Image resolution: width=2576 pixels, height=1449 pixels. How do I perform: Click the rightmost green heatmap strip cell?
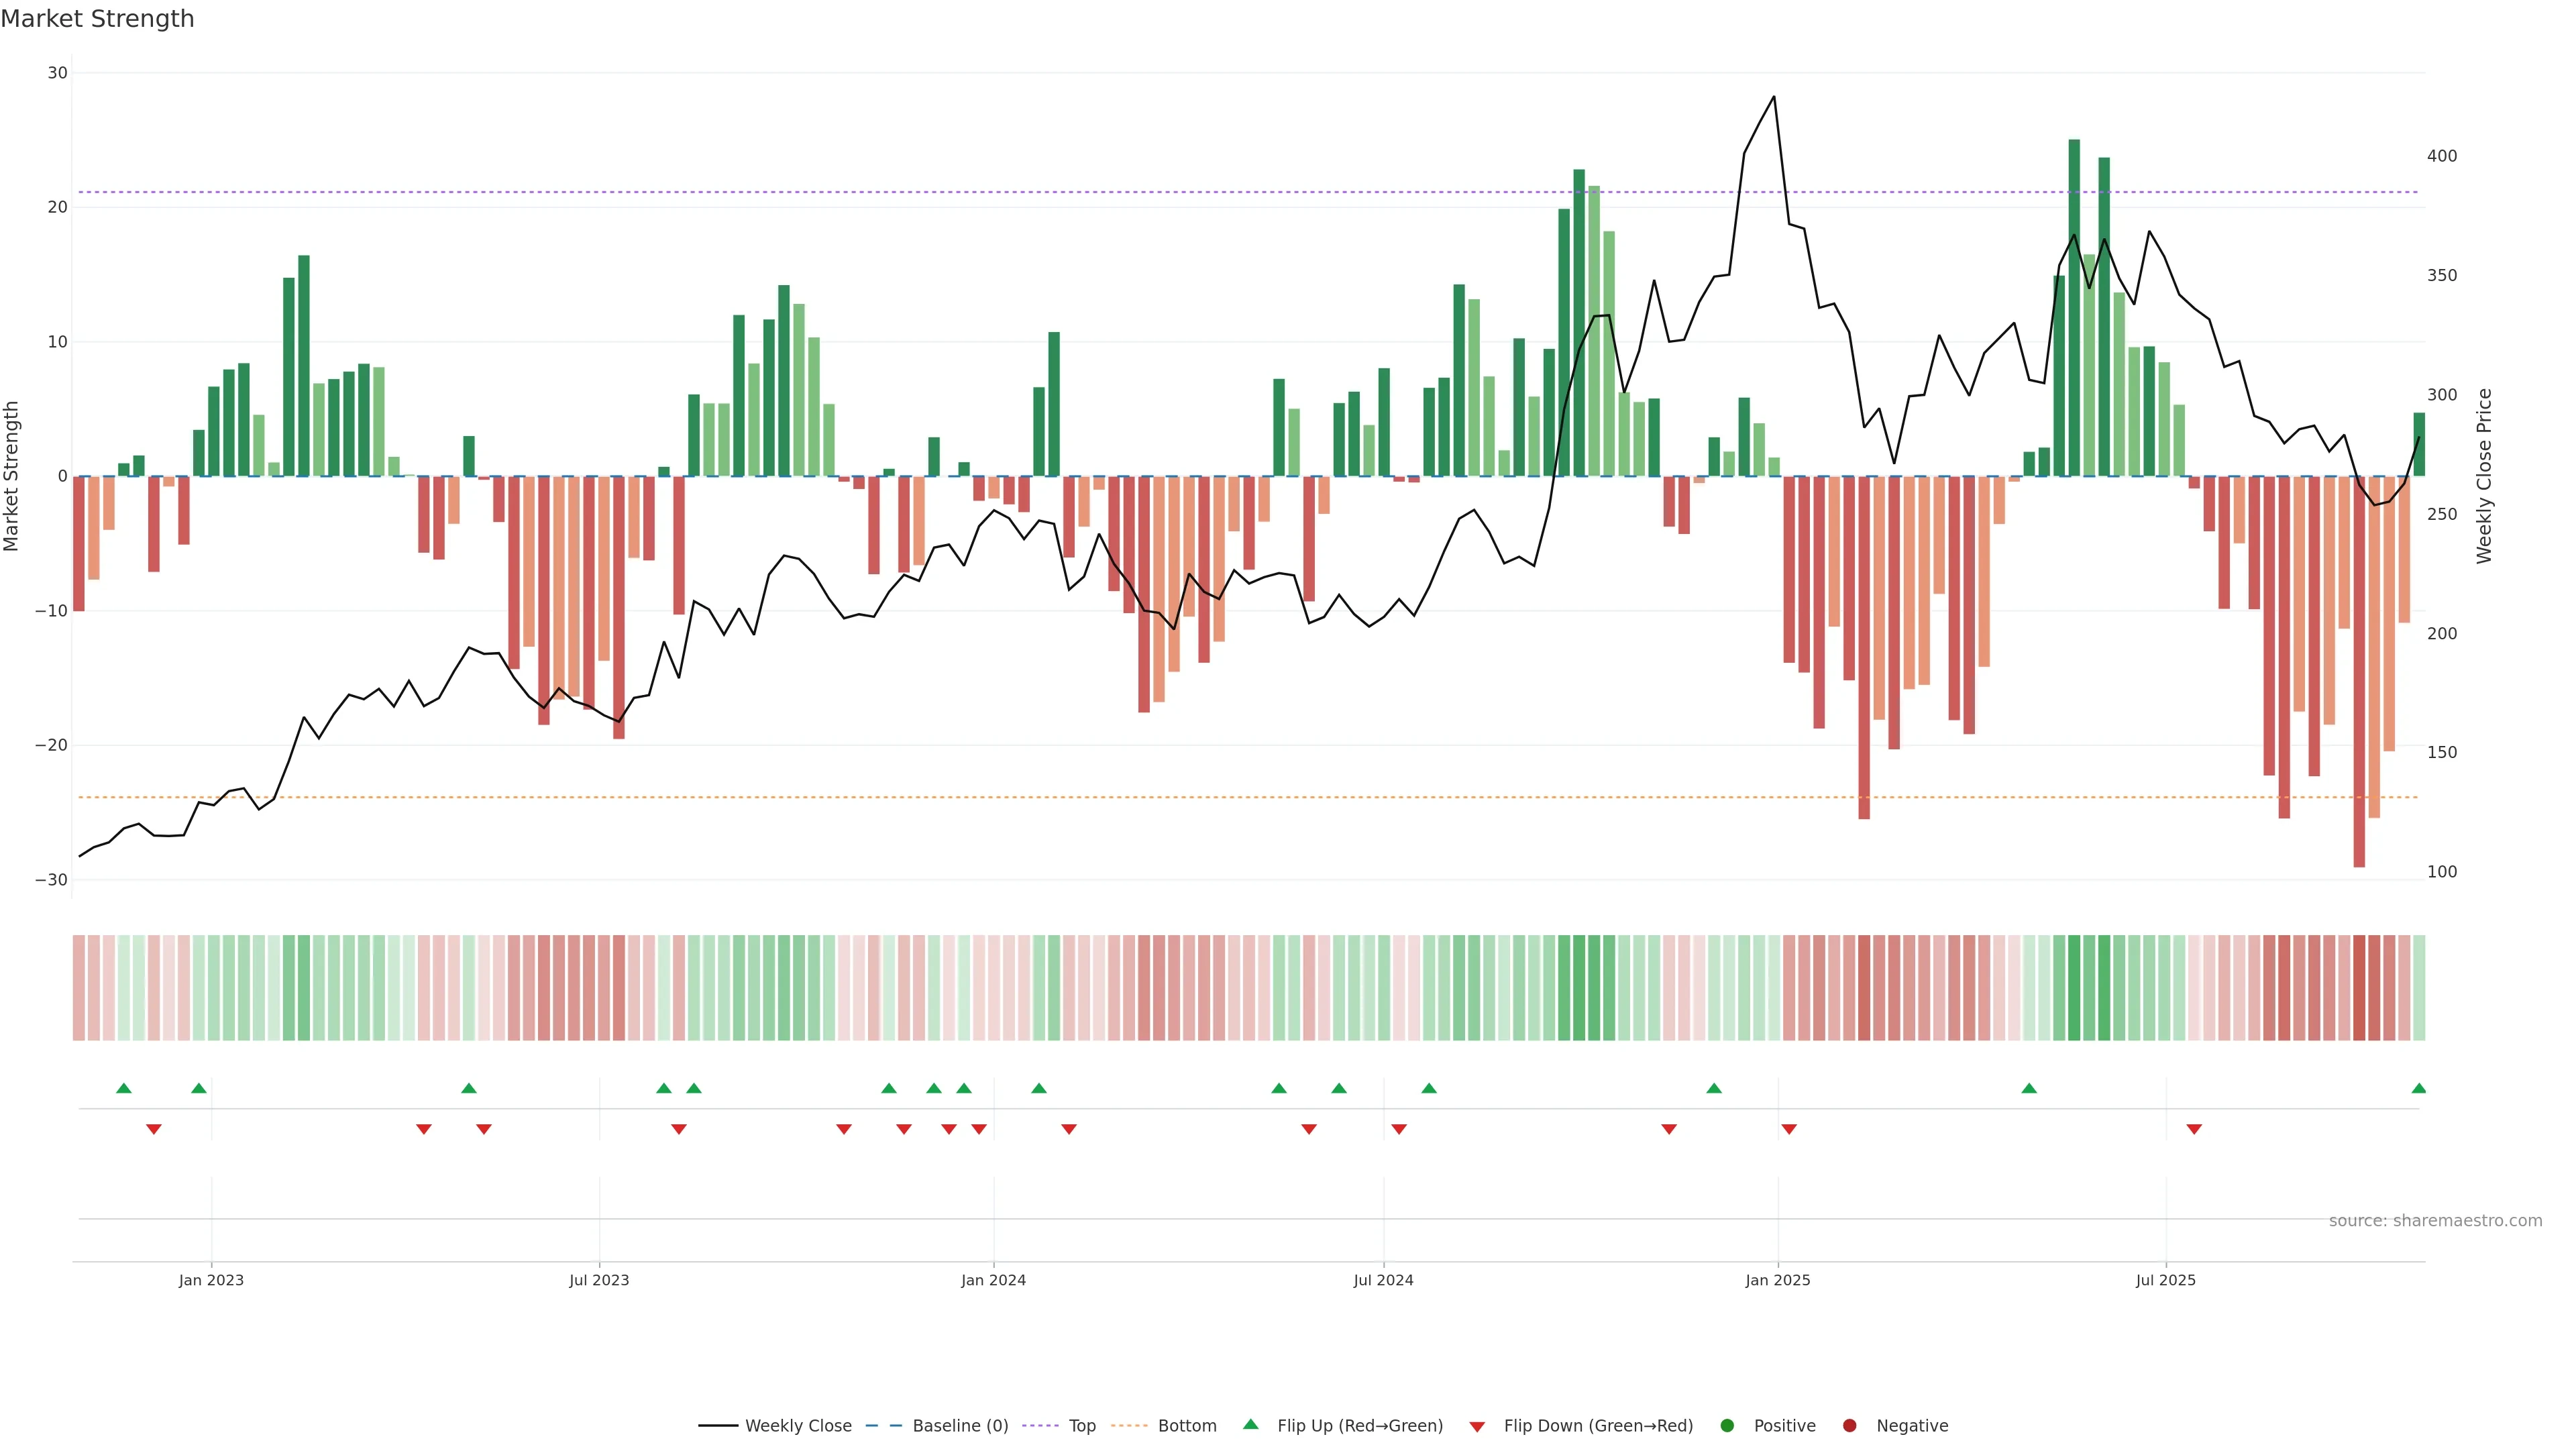click(x=2419, y=988)
